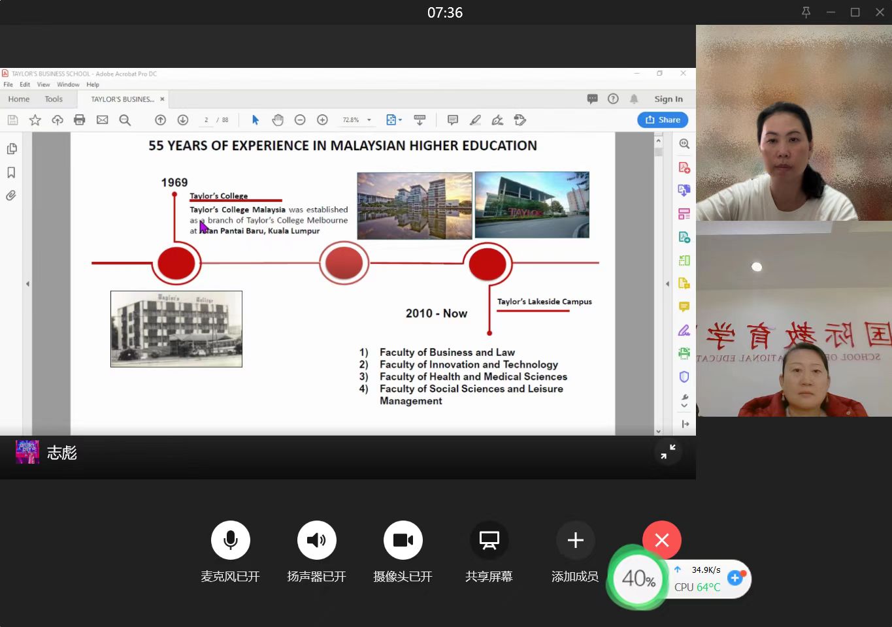892x627 pixels.
Task: Choose the arrow selection tool
Action: point(256,120)
